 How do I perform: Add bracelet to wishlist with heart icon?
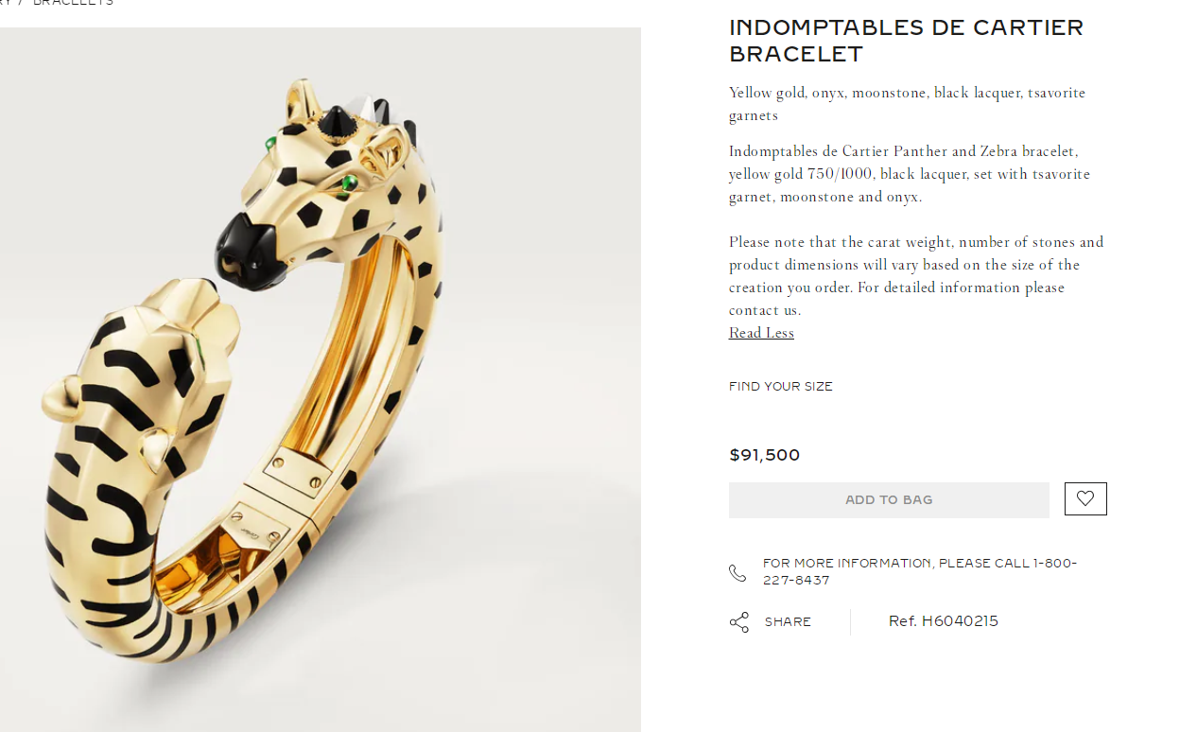[1084, 498]
